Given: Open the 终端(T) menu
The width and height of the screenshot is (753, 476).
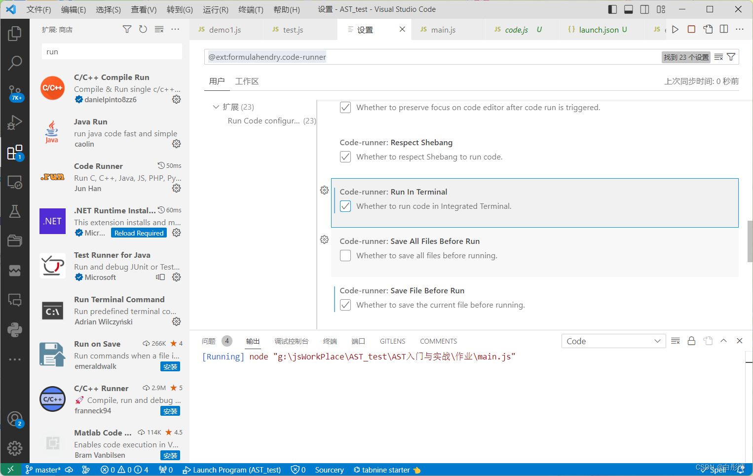Looking at the screenshot, I should tap(251, 9).
